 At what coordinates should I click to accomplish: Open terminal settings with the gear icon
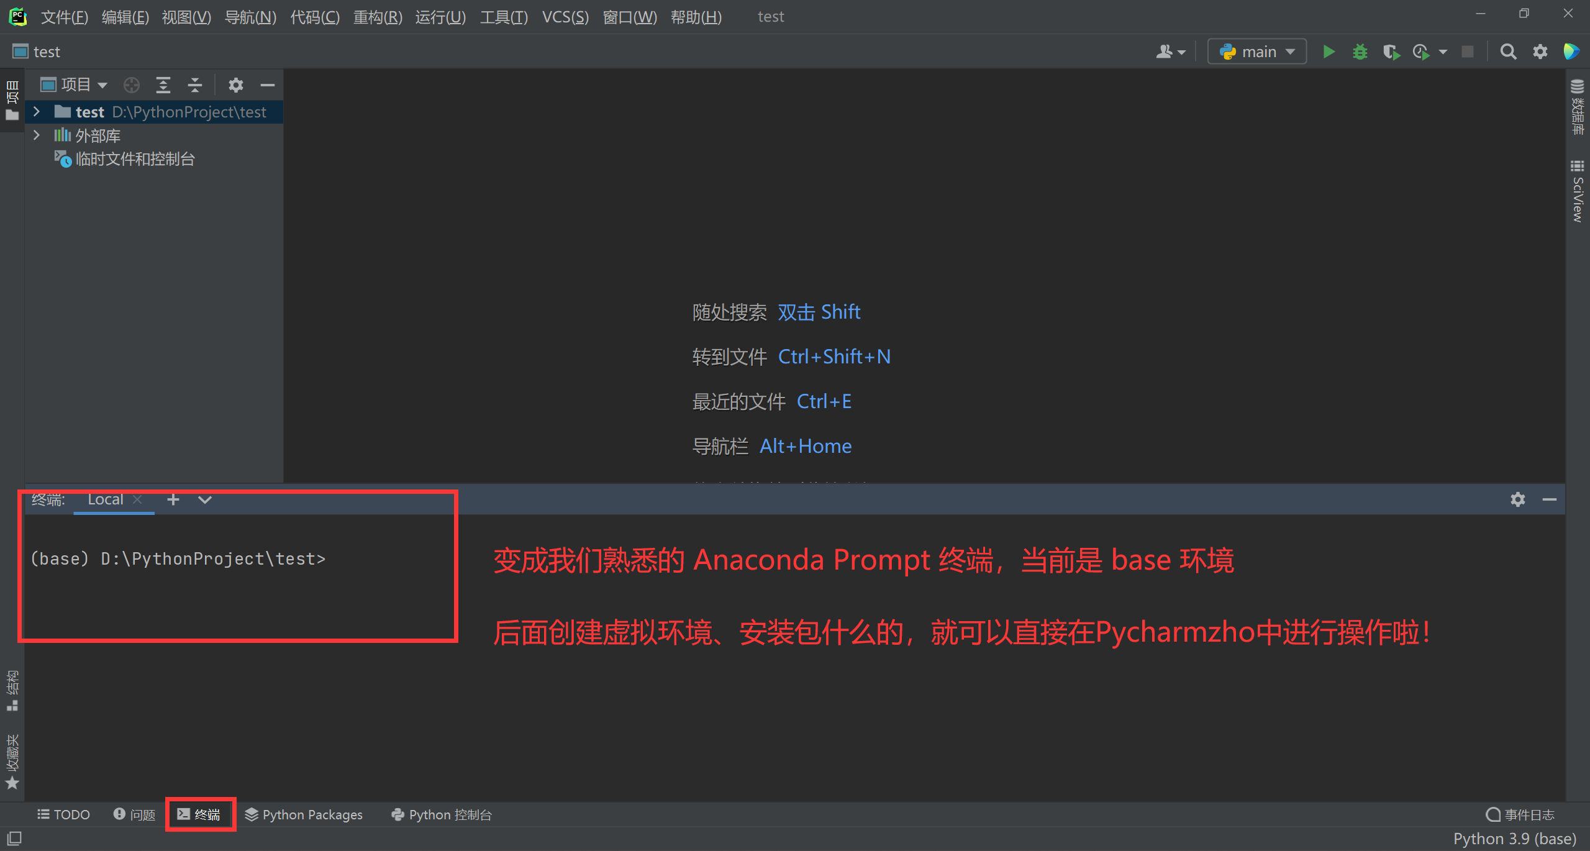click(1519, 499)
